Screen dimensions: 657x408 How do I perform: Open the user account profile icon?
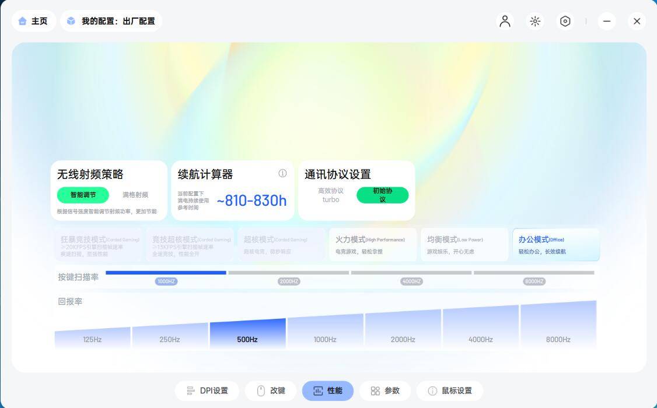click(505, 21)
